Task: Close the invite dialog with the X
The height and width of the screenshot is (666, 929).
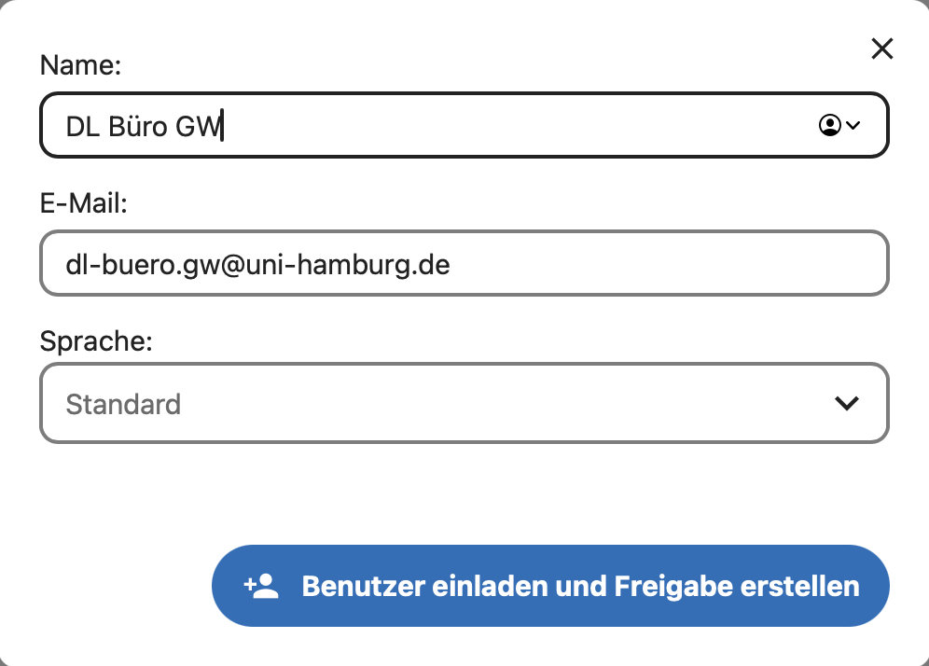Action: point(881,49)
